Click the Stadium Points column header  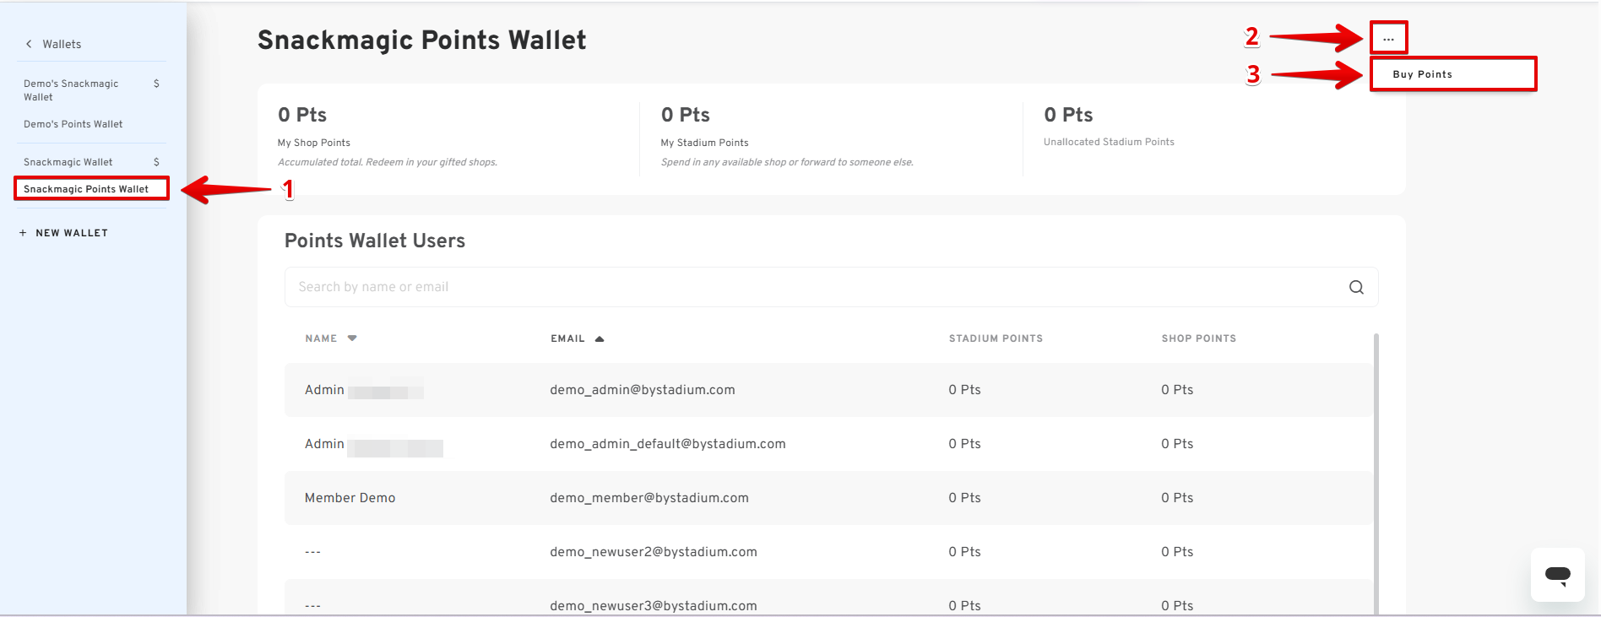(x=996, y=338)
